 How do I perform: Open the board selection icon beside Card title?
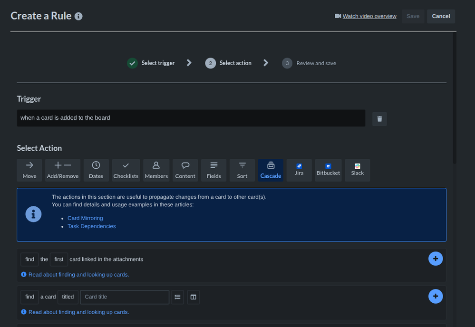pos(193,297)
